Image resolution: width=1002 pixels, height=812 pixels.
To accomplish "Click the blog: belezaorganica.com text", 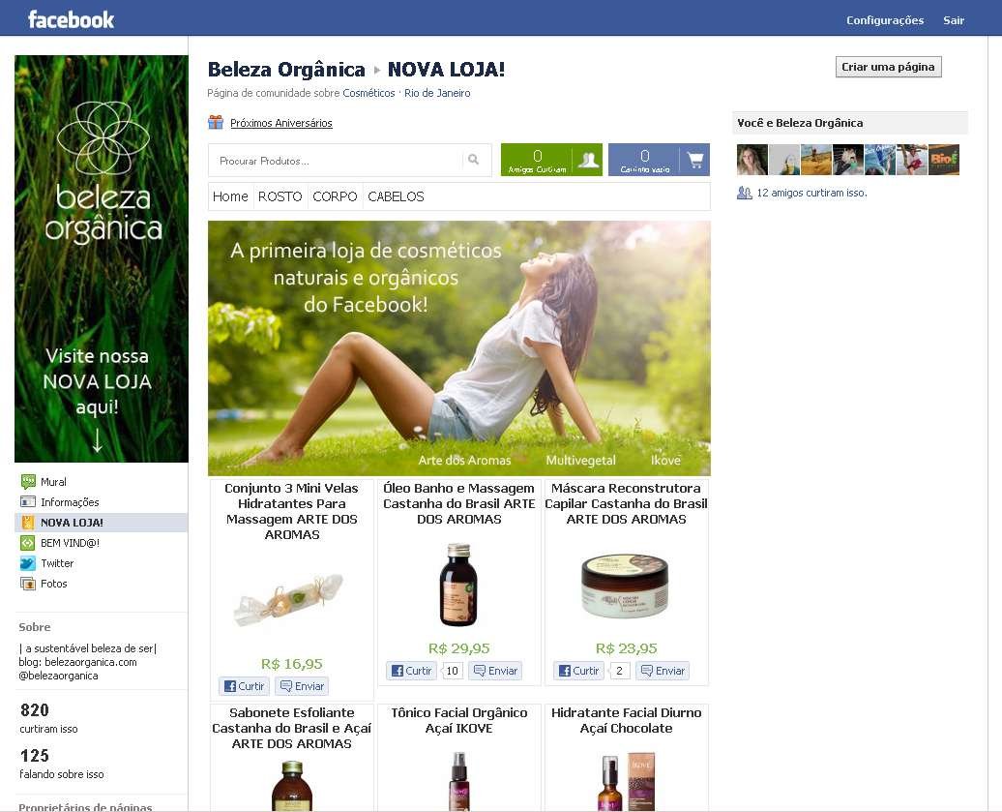I will [x=77, y=662].
